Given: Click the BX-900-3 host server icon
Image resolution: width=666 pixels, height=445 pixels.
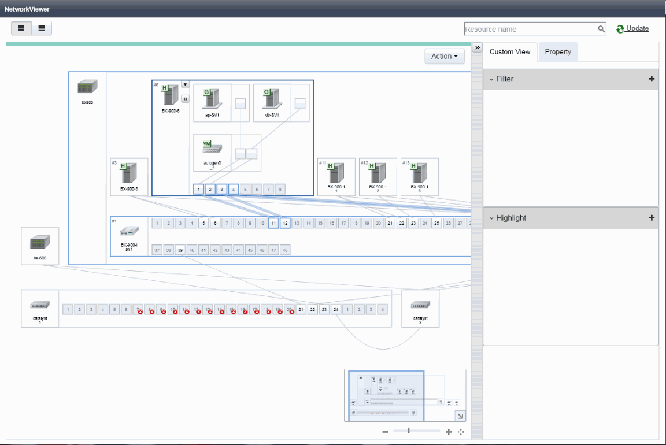Looking at the screenshot, I should (129, 173).
